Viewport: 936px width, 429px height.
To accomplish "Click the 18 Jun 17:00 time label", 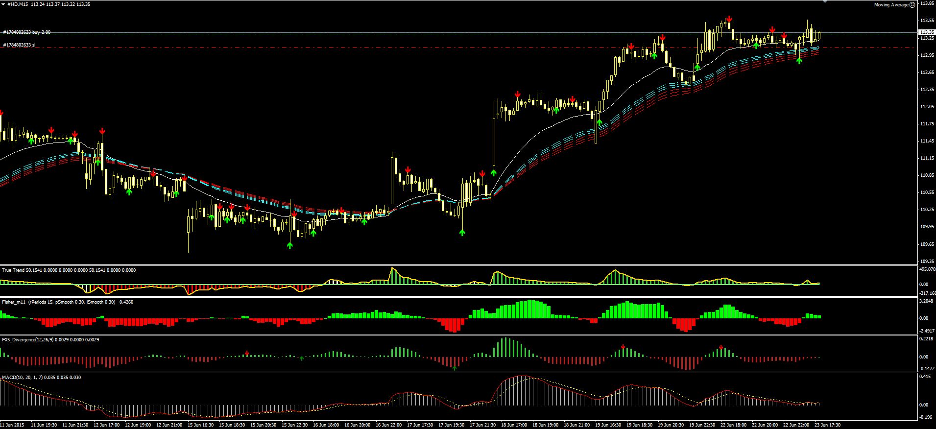I will pyautogui.click(x=514, y=425).
